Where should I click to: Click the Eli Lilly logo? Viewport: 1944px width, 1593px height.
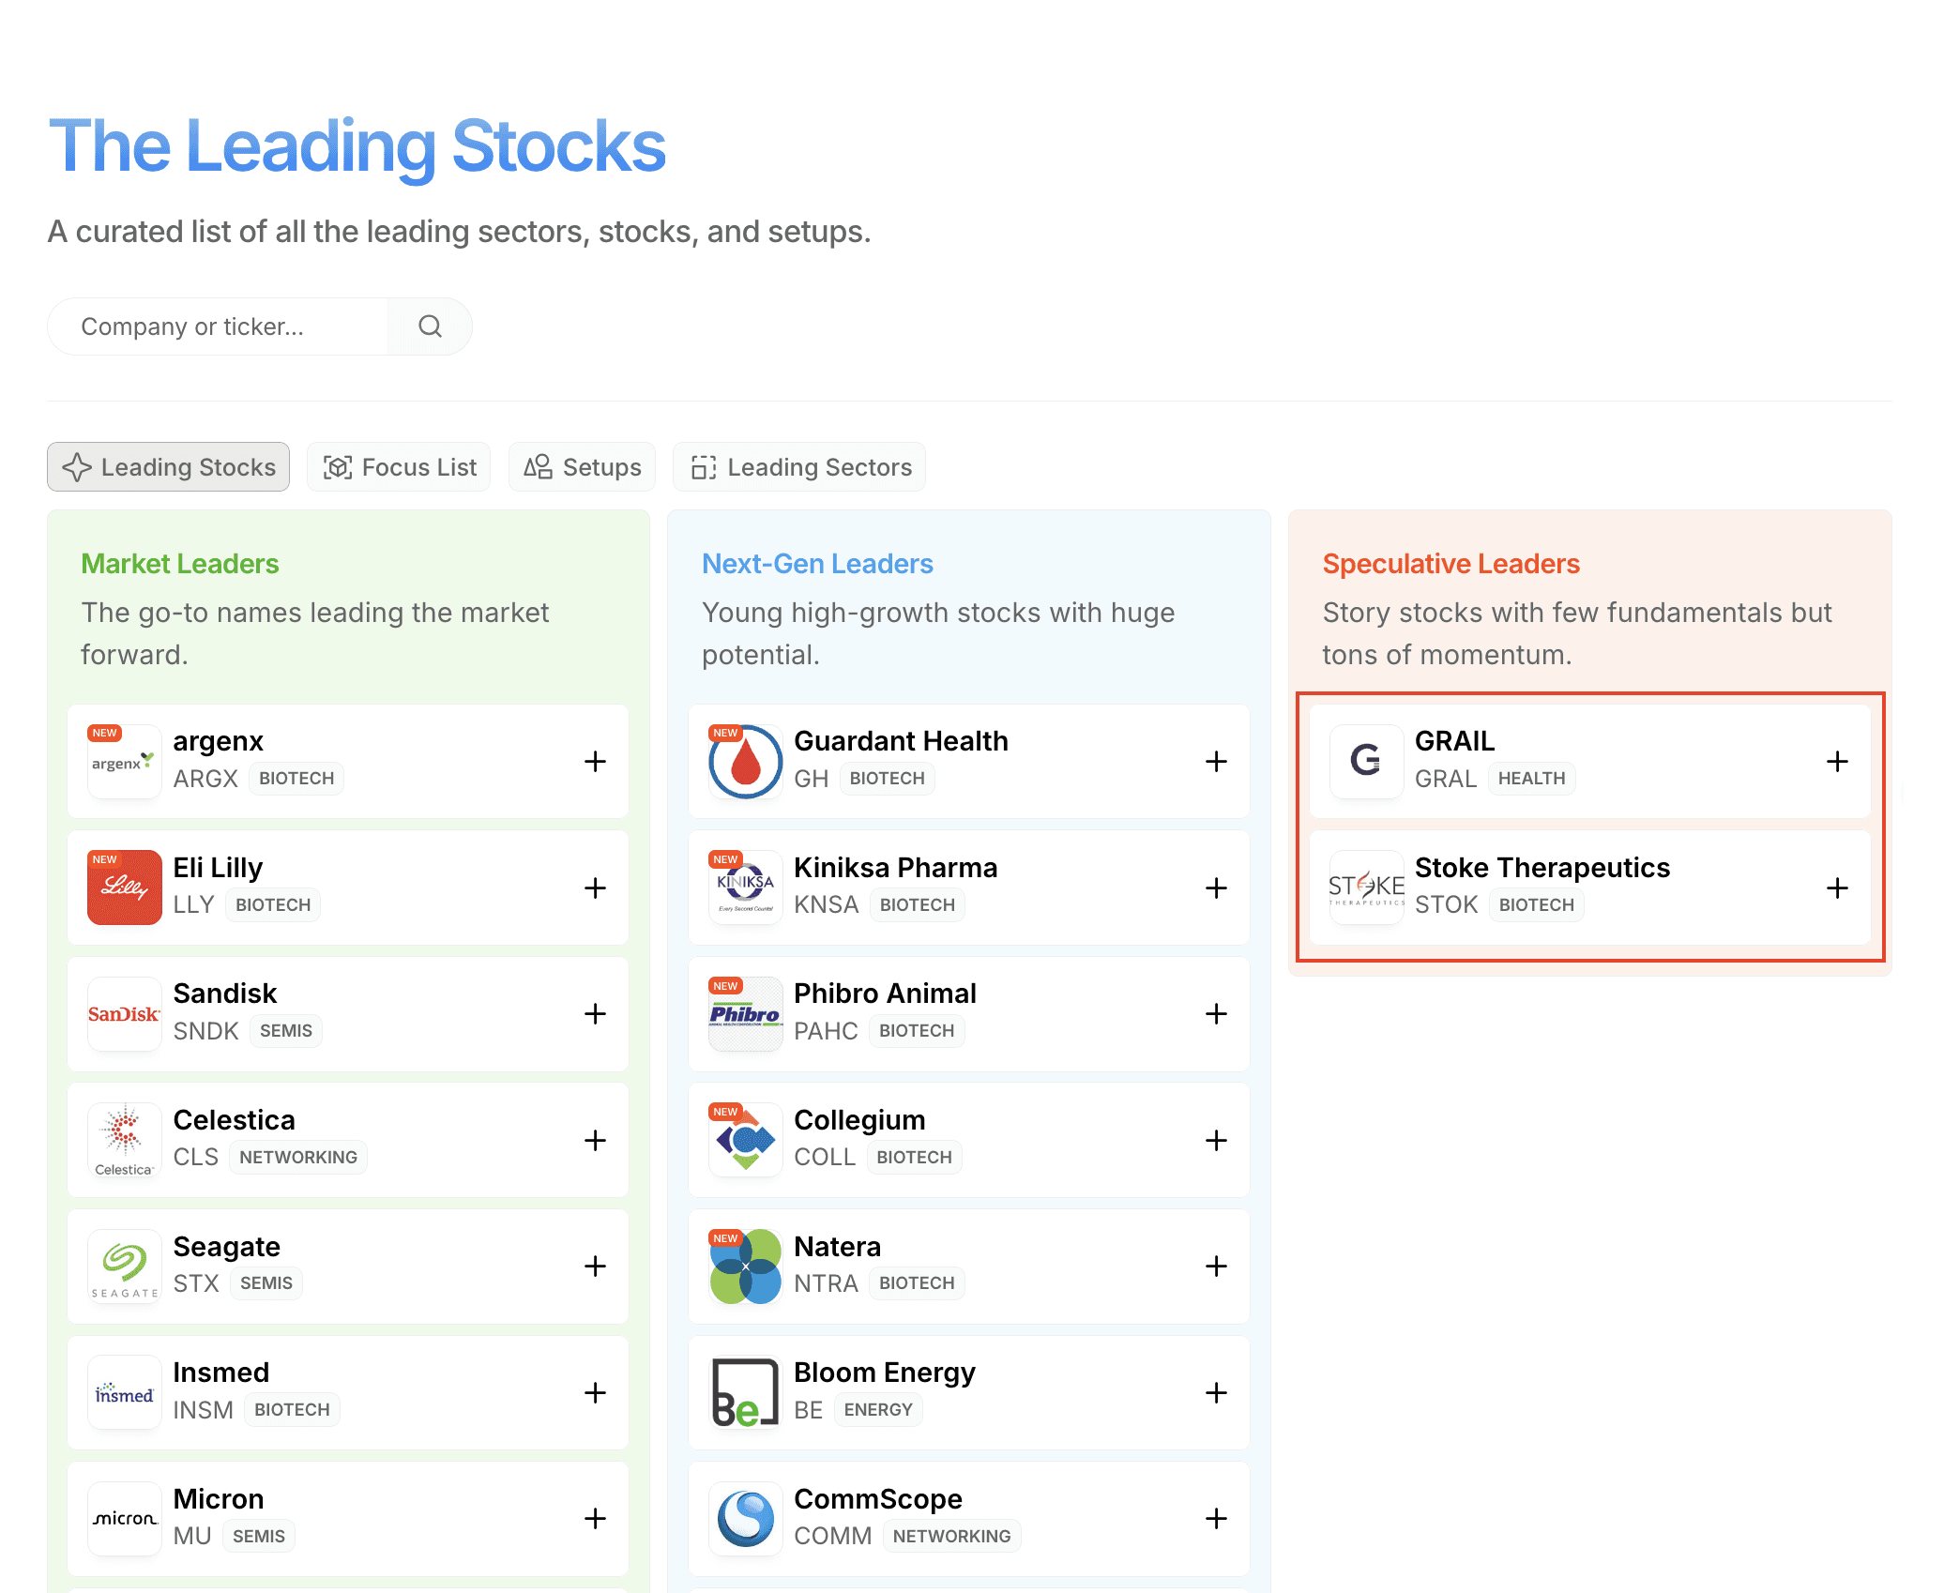(124, 888)
